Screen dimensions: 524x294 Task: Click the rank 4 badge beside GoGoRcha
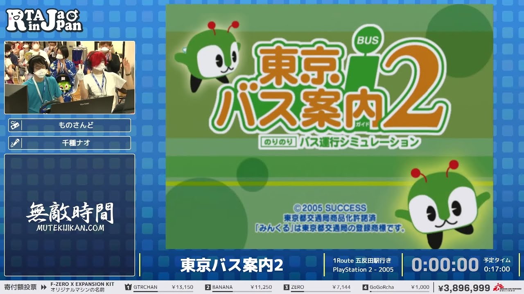click(x=366, y=287)
